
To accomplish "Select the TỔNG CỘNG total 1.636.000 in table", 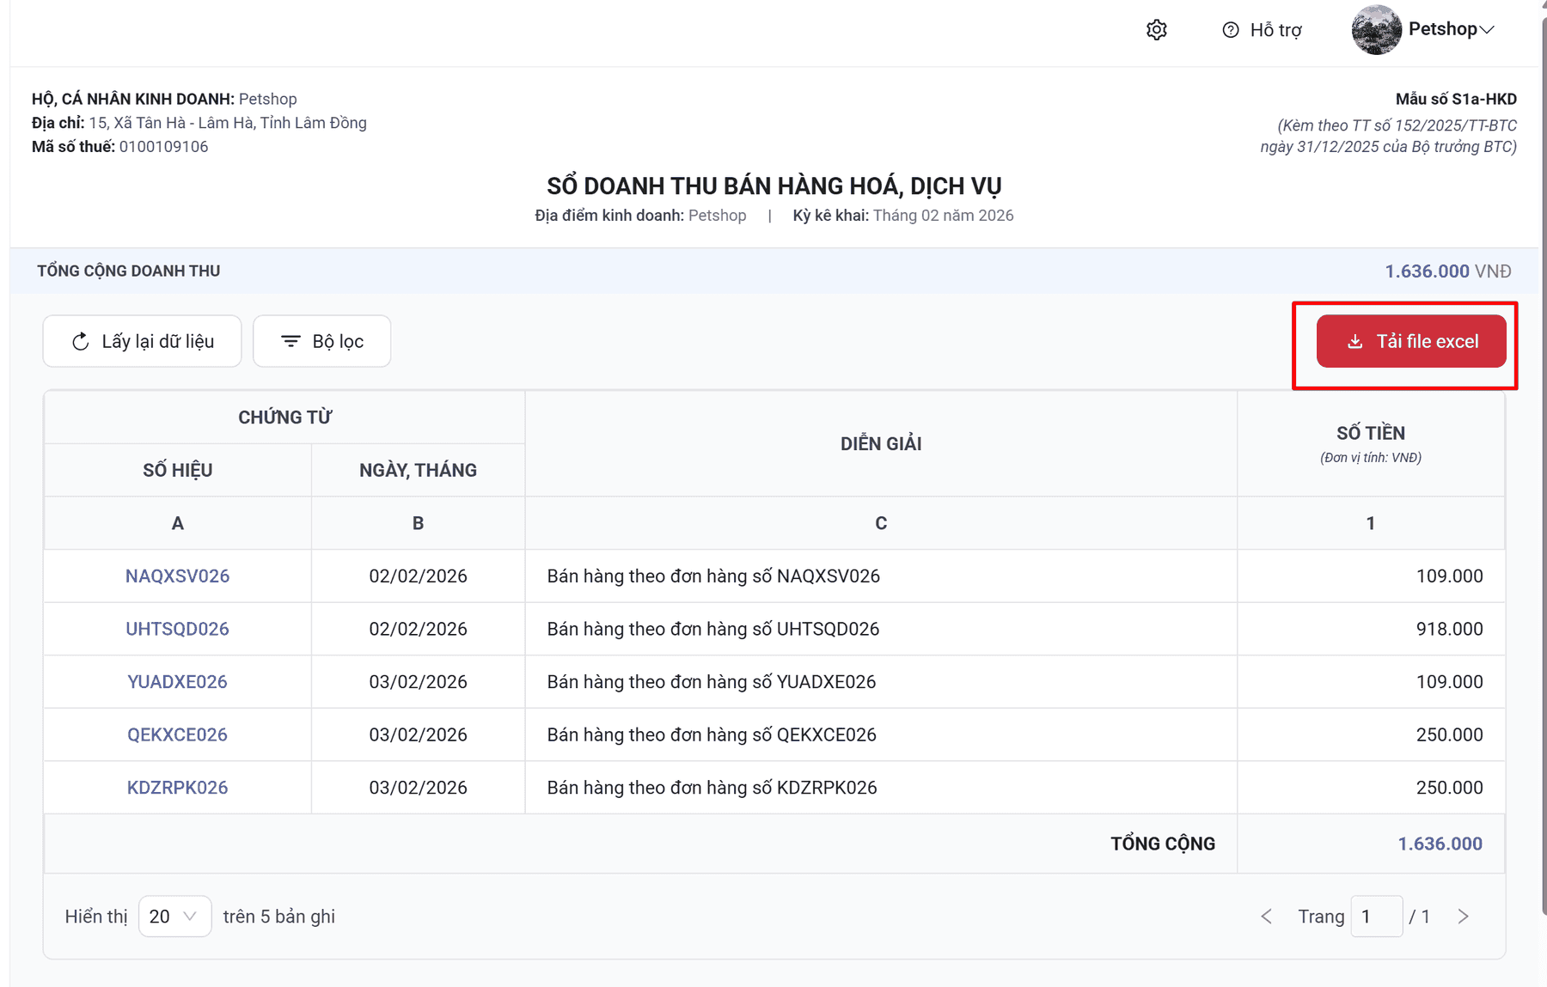I will point(1440,844).
